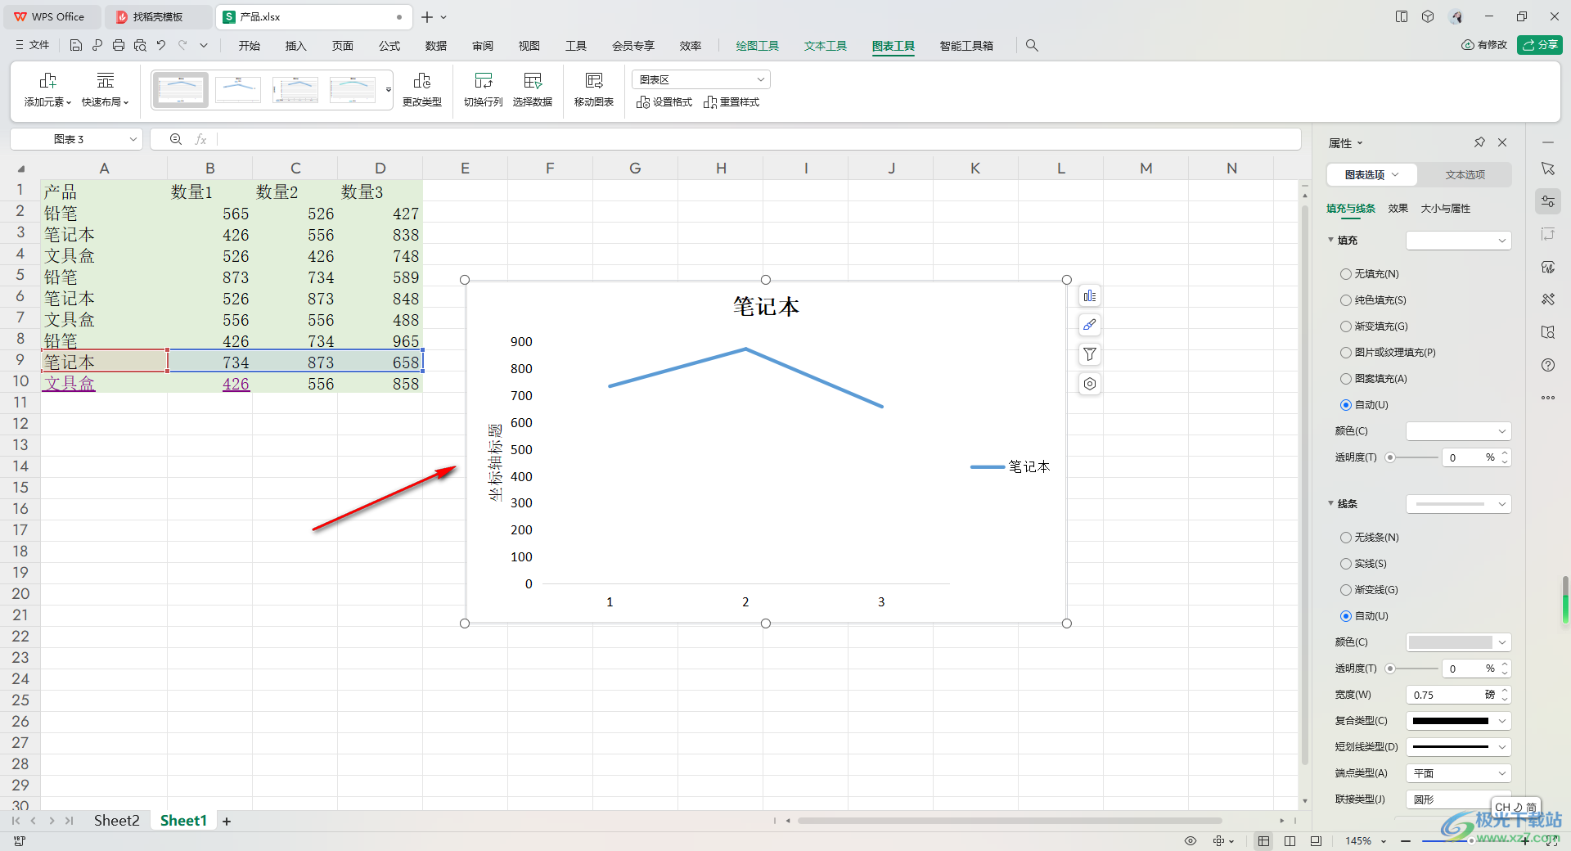
Task: Click Format Selection (设置格式) button
Action: pyautogui.click(x=664, y=102)
